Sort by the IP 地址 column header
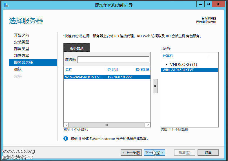The image size is (228, 161). coord(113,70)
